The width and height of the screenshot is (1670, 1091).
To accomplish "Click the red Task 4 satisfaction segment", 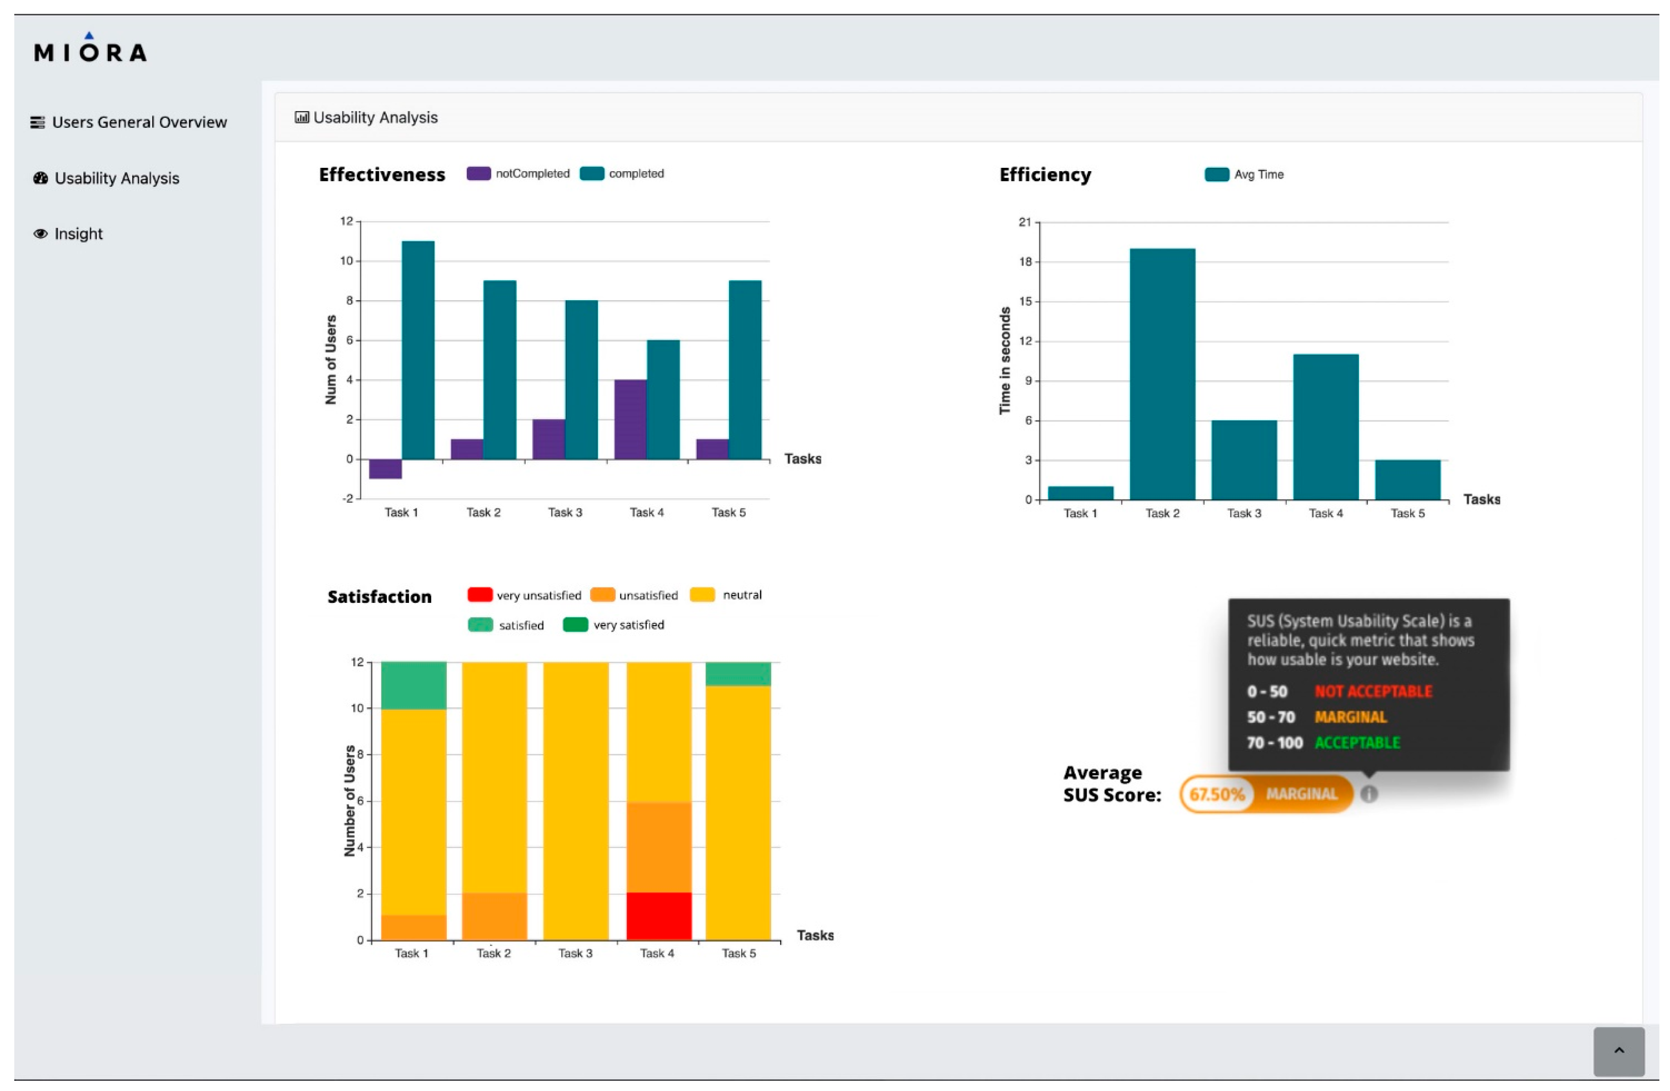I will [x=659, y=916].
